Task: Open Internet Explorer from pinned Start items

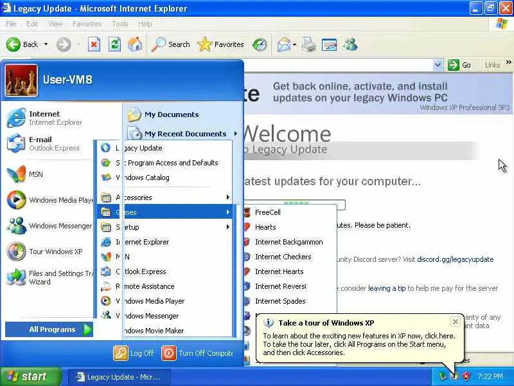Action: click(x=48, y=118)
